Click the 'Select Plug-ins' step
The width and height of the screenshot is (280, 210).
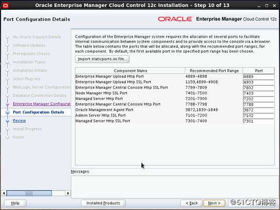(27, 79)
